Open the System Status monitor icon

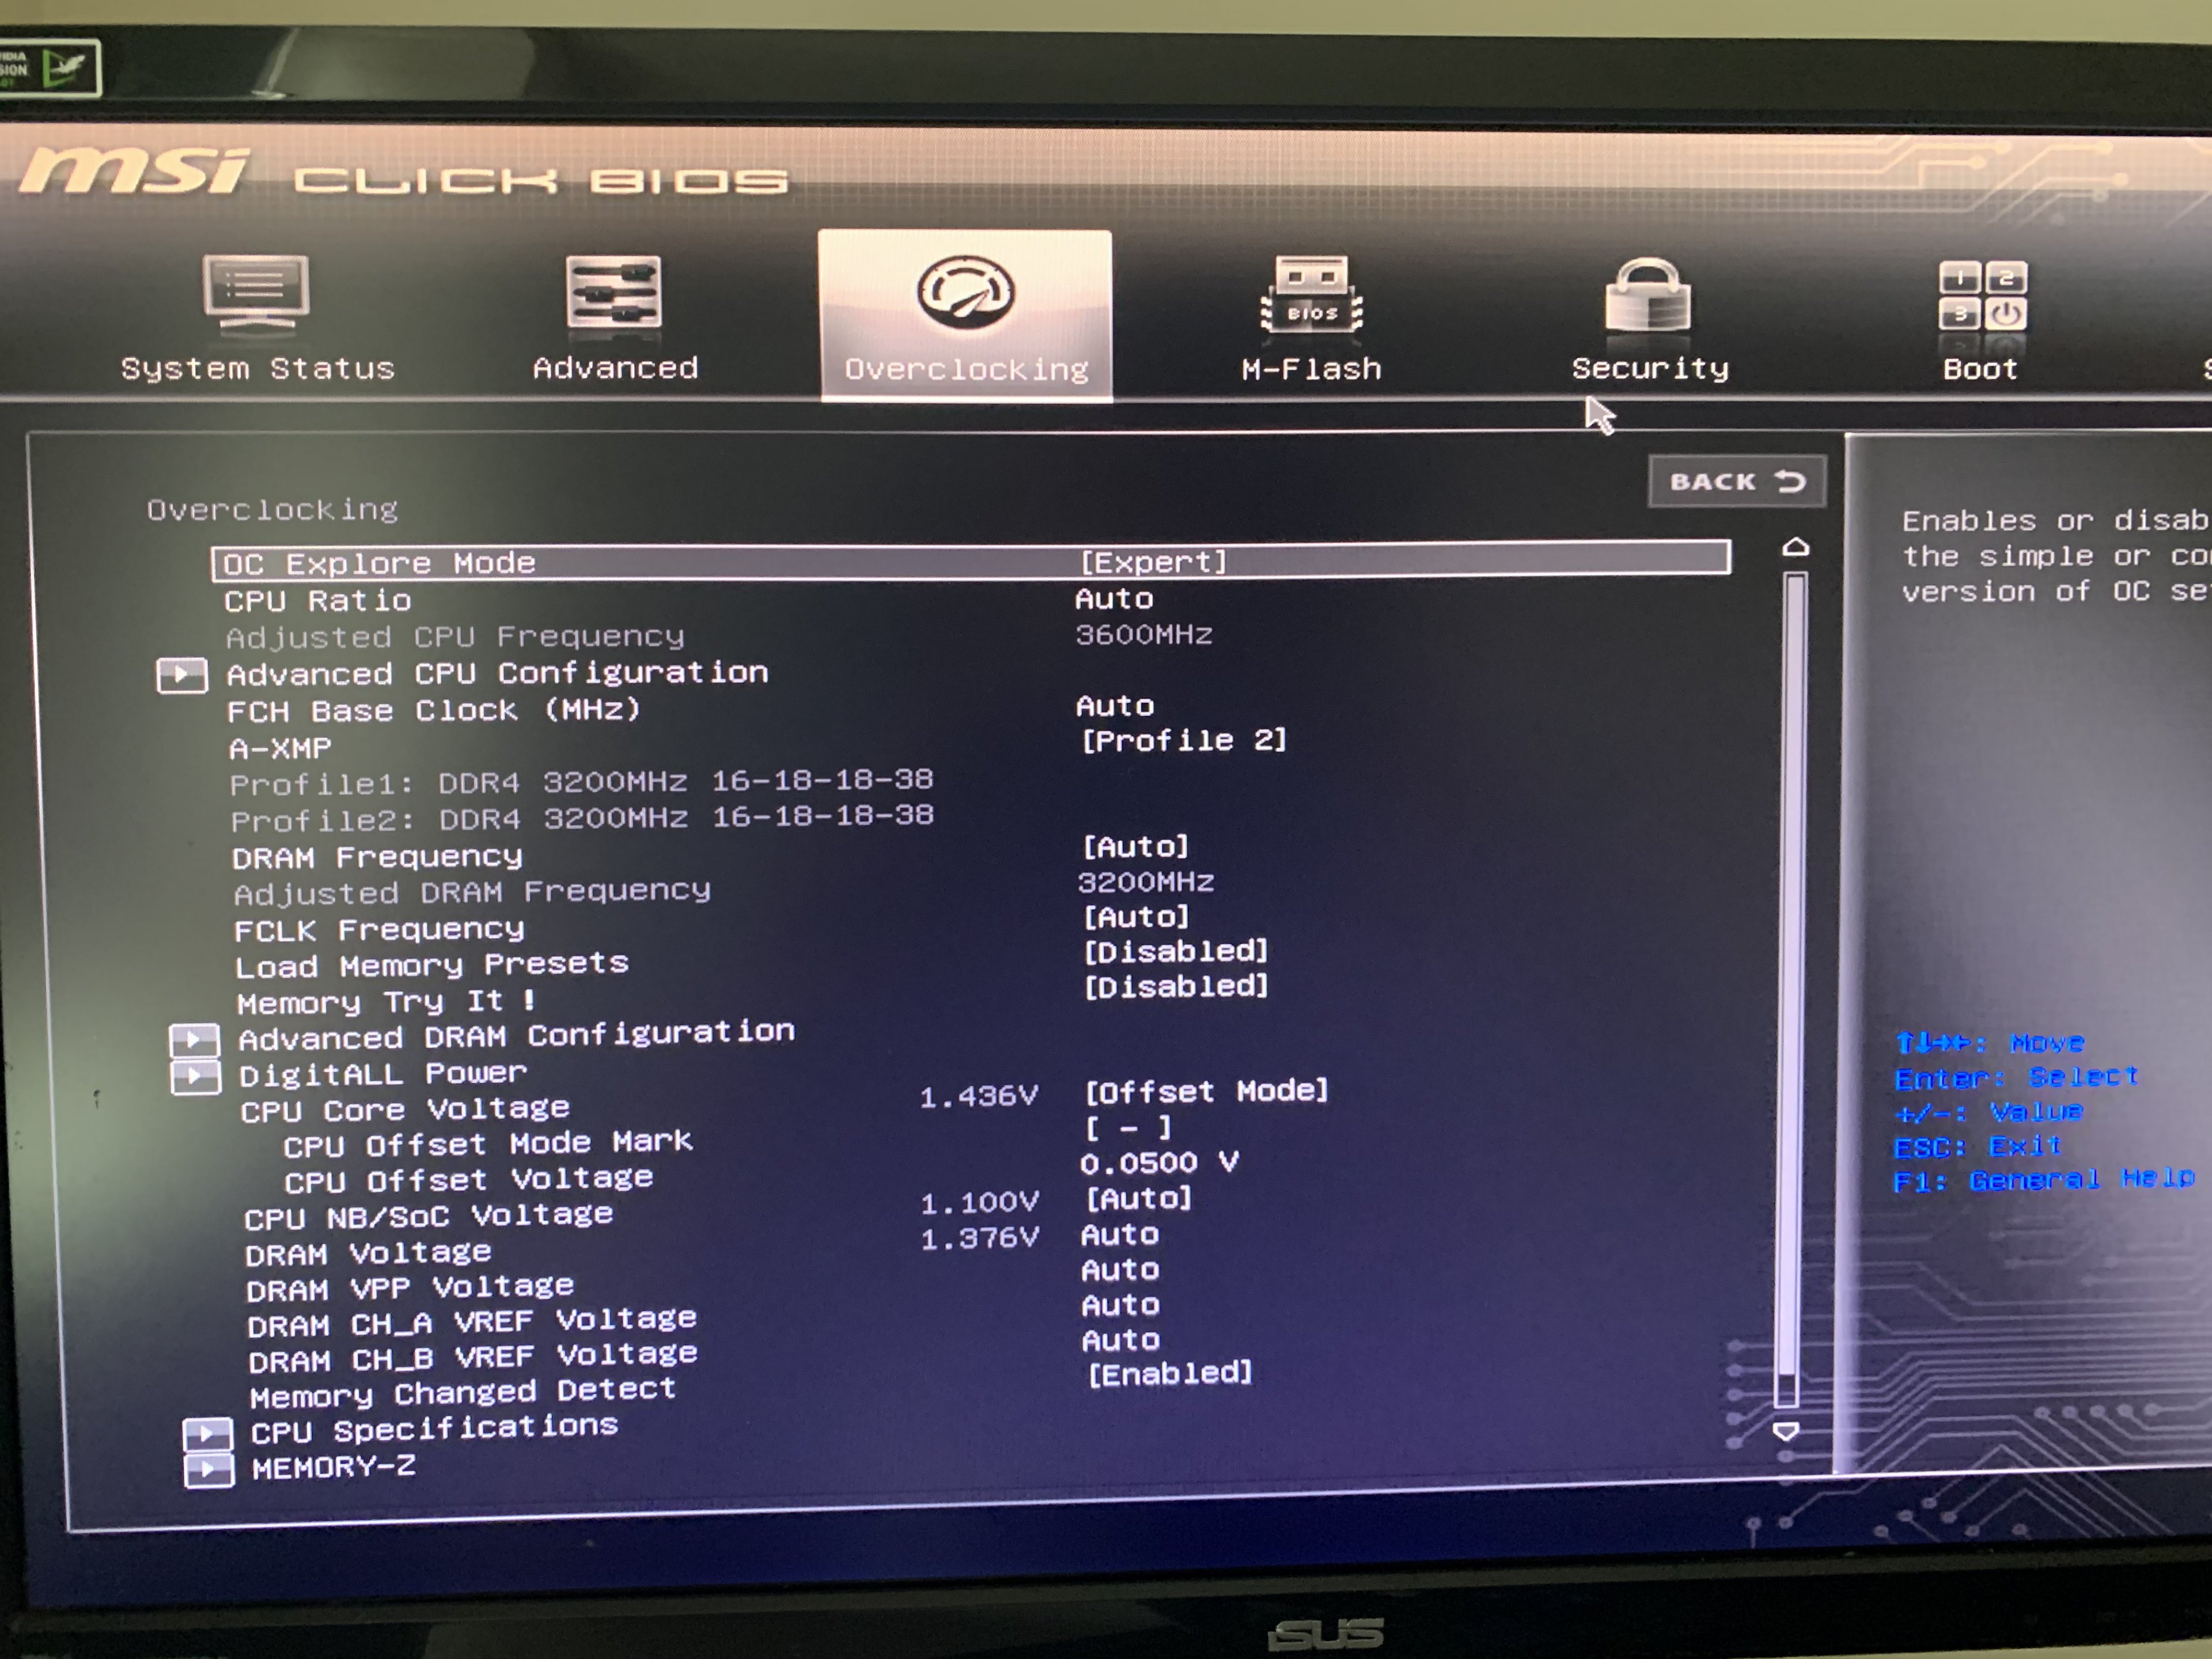tap(256, 292)
